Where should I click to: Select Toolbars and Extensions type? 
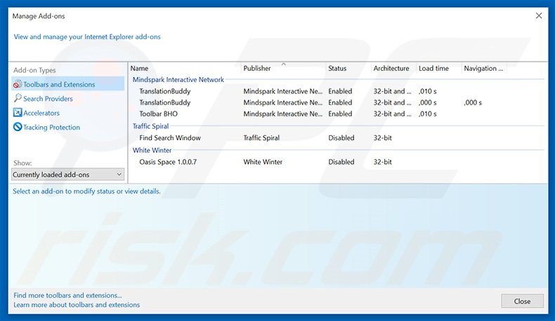pos(68,84)
